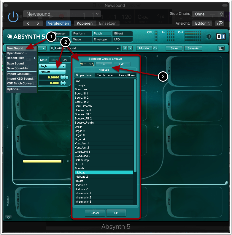Click the waveform preview thumbnail
The height and width of the screenshot is (235, 232).
point(87,64)
